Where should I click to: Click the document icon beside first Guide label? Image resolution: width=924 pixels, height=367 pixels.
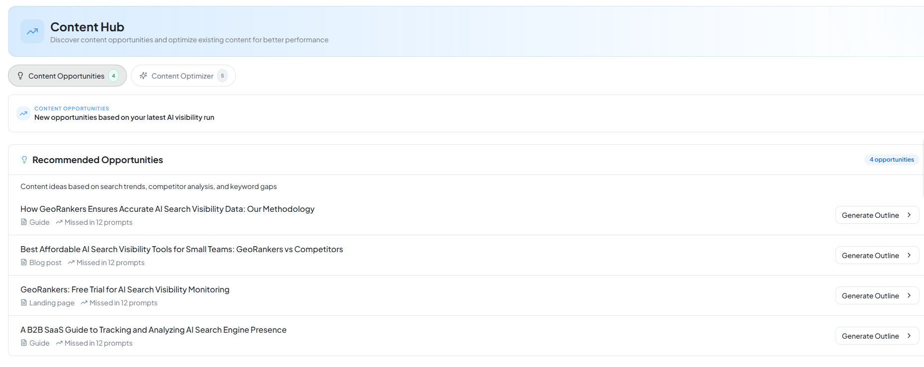coord(24,222)
